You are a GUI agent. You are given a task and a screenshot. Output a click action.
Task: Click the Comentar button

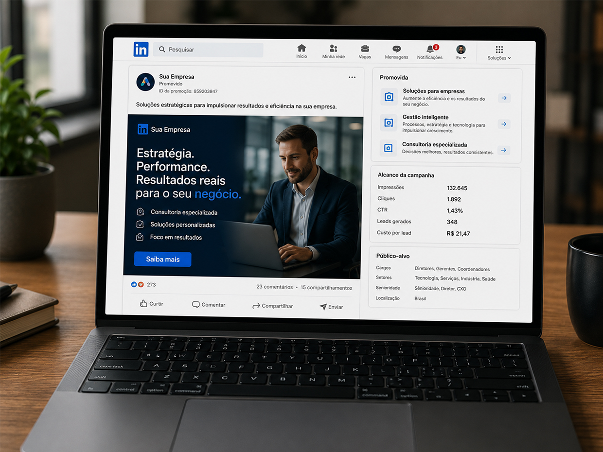[209, 305]
